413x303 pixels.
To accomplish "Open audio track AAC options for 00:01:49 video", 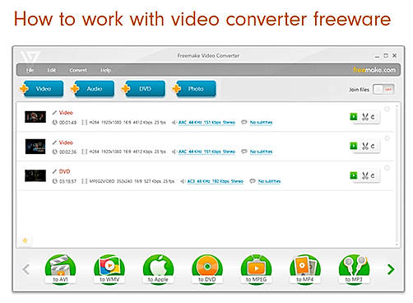I will coord(206,123).
